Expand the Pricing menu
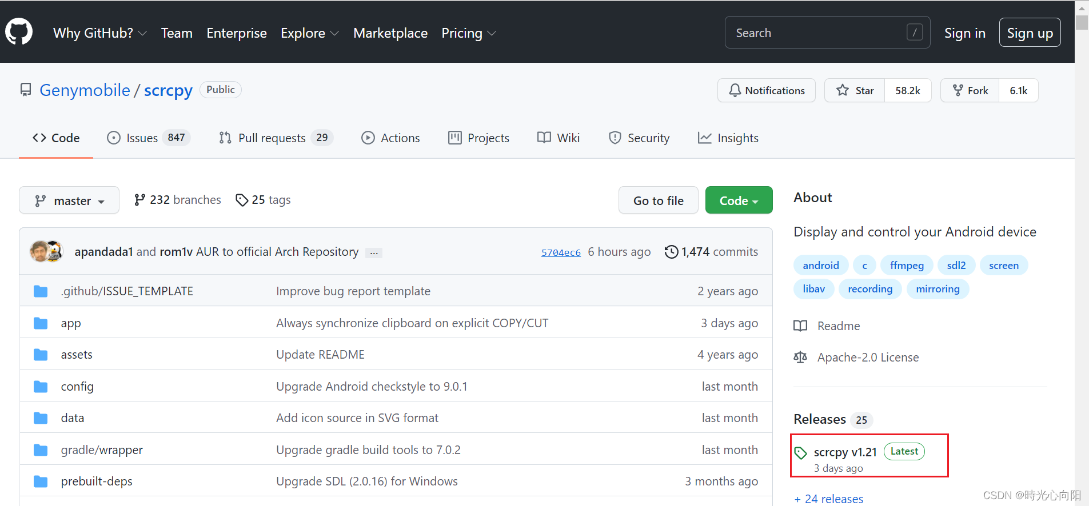The image size is (1089, 506). (x=469, y=33)
